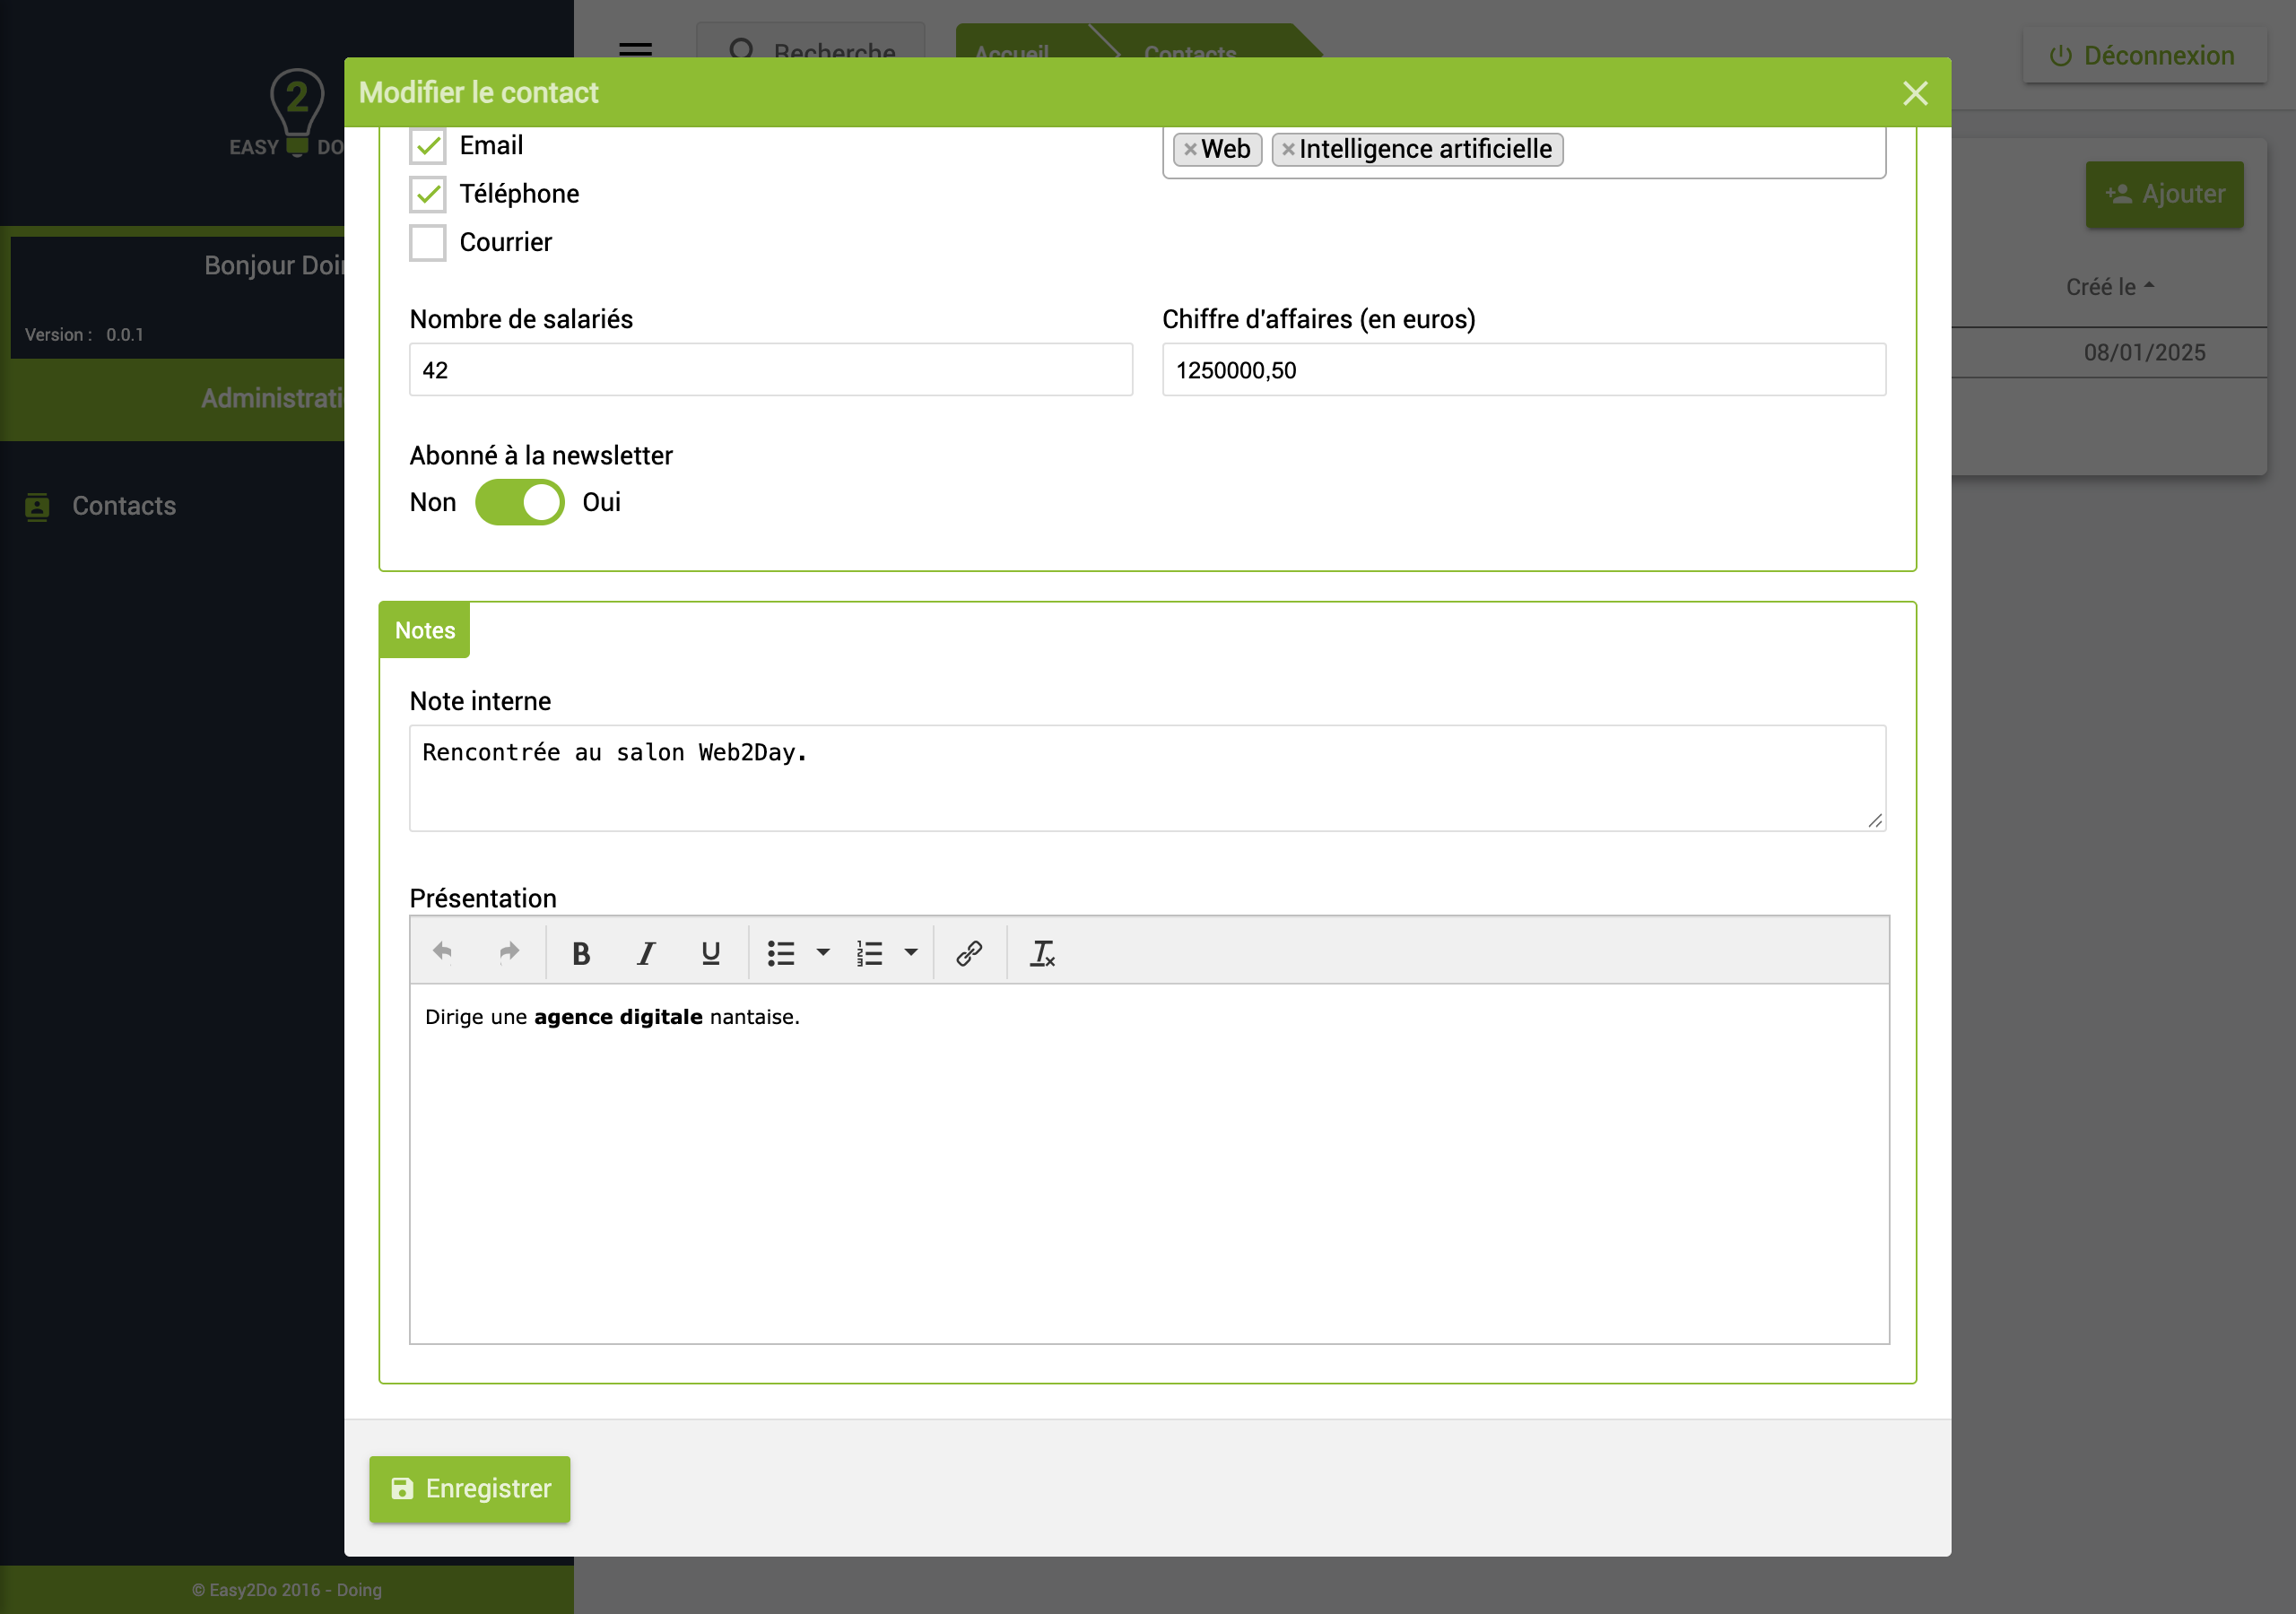Click the 08/01/2025 date cell

coord(2144,352)
